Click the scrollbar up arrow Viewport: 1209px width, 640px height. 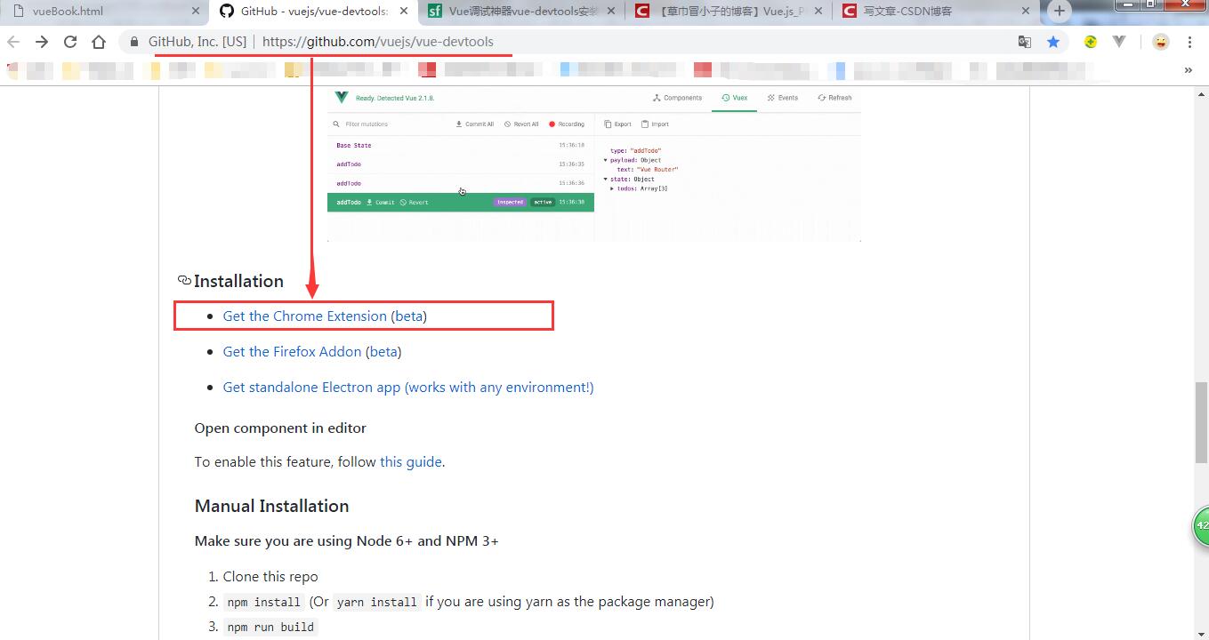(1201, 92)
